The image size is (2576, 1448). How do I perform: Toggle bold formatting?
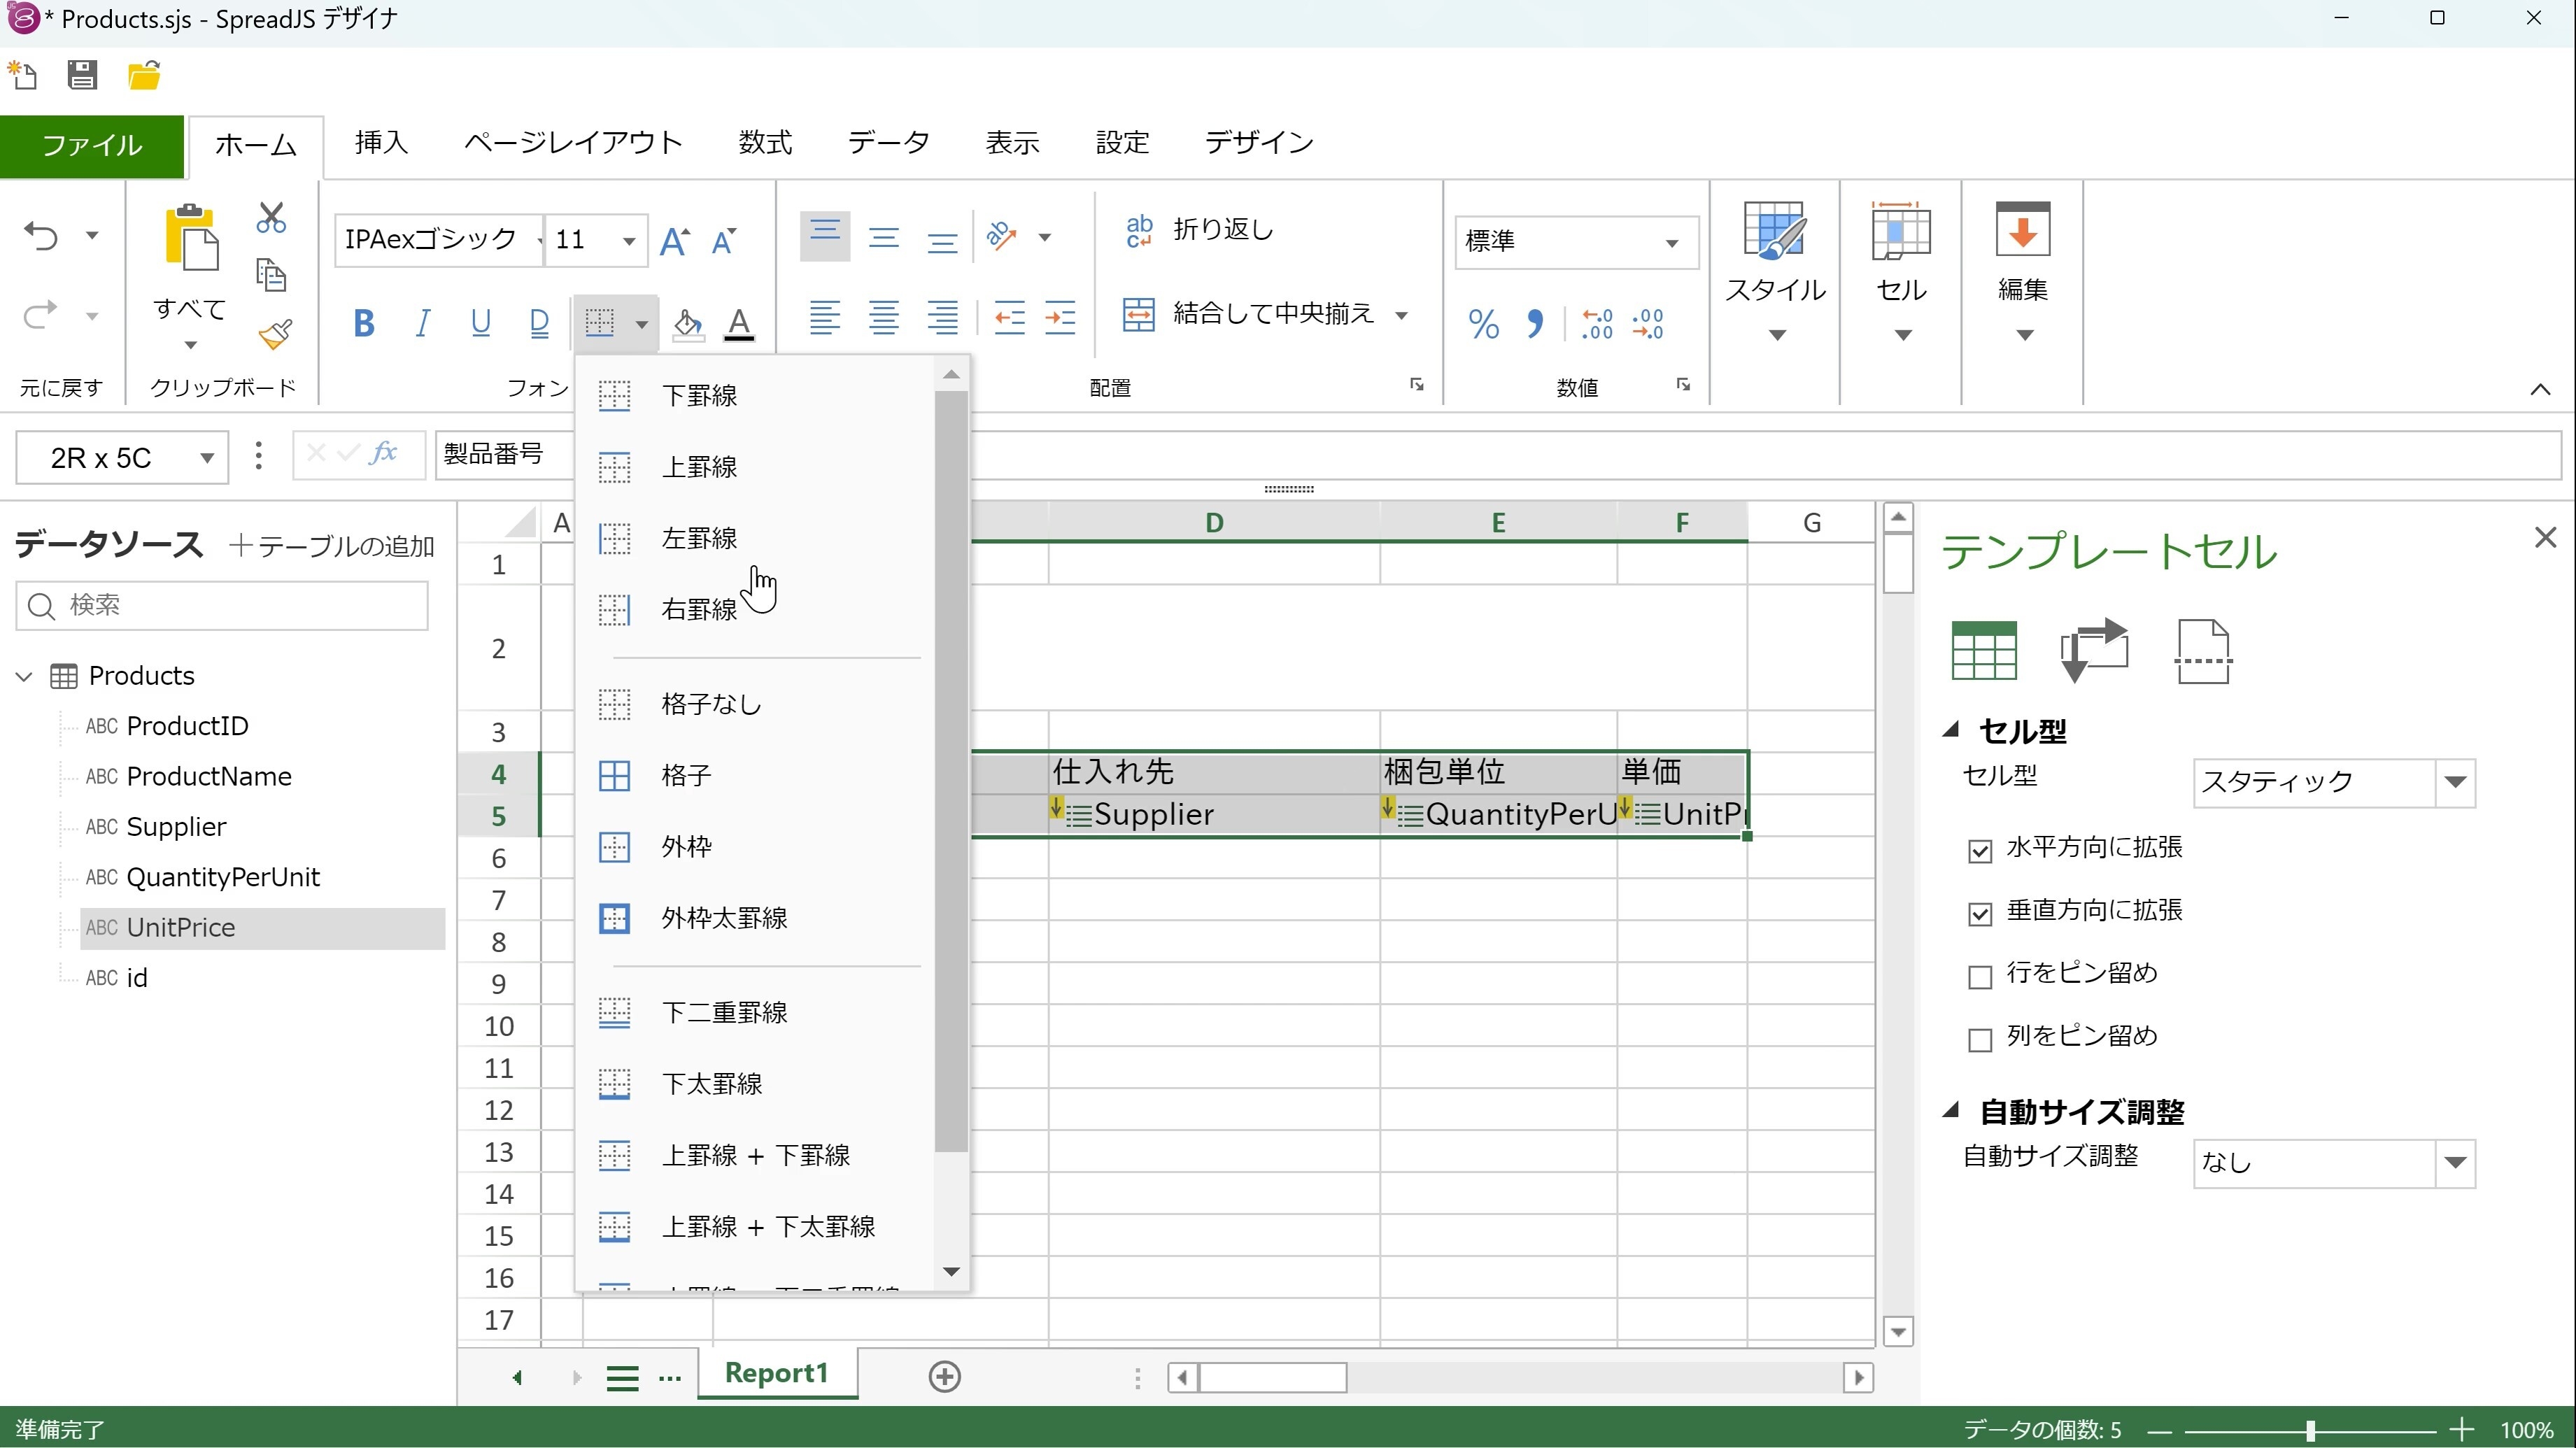click(x=364, y=322)
